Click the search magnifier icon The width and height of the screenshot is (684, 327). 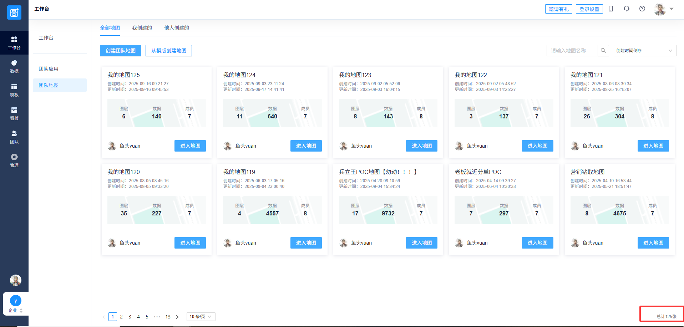[603, 51]
